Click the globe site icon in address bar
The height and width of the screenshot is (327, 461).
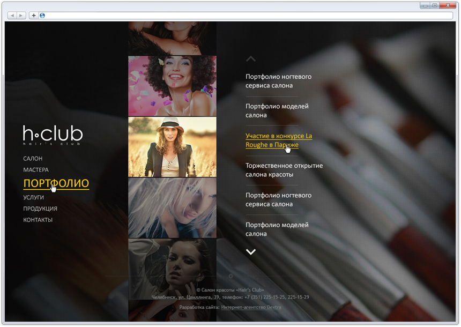pyautogui.click(x=42, y=16)
